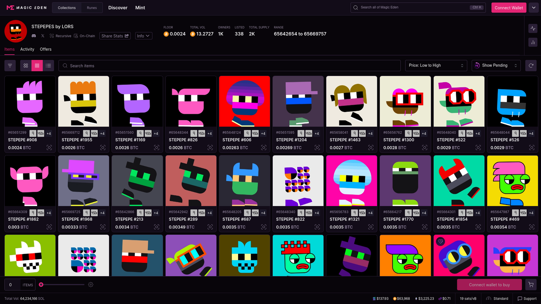Switch to large grid view

pos(26,66)
